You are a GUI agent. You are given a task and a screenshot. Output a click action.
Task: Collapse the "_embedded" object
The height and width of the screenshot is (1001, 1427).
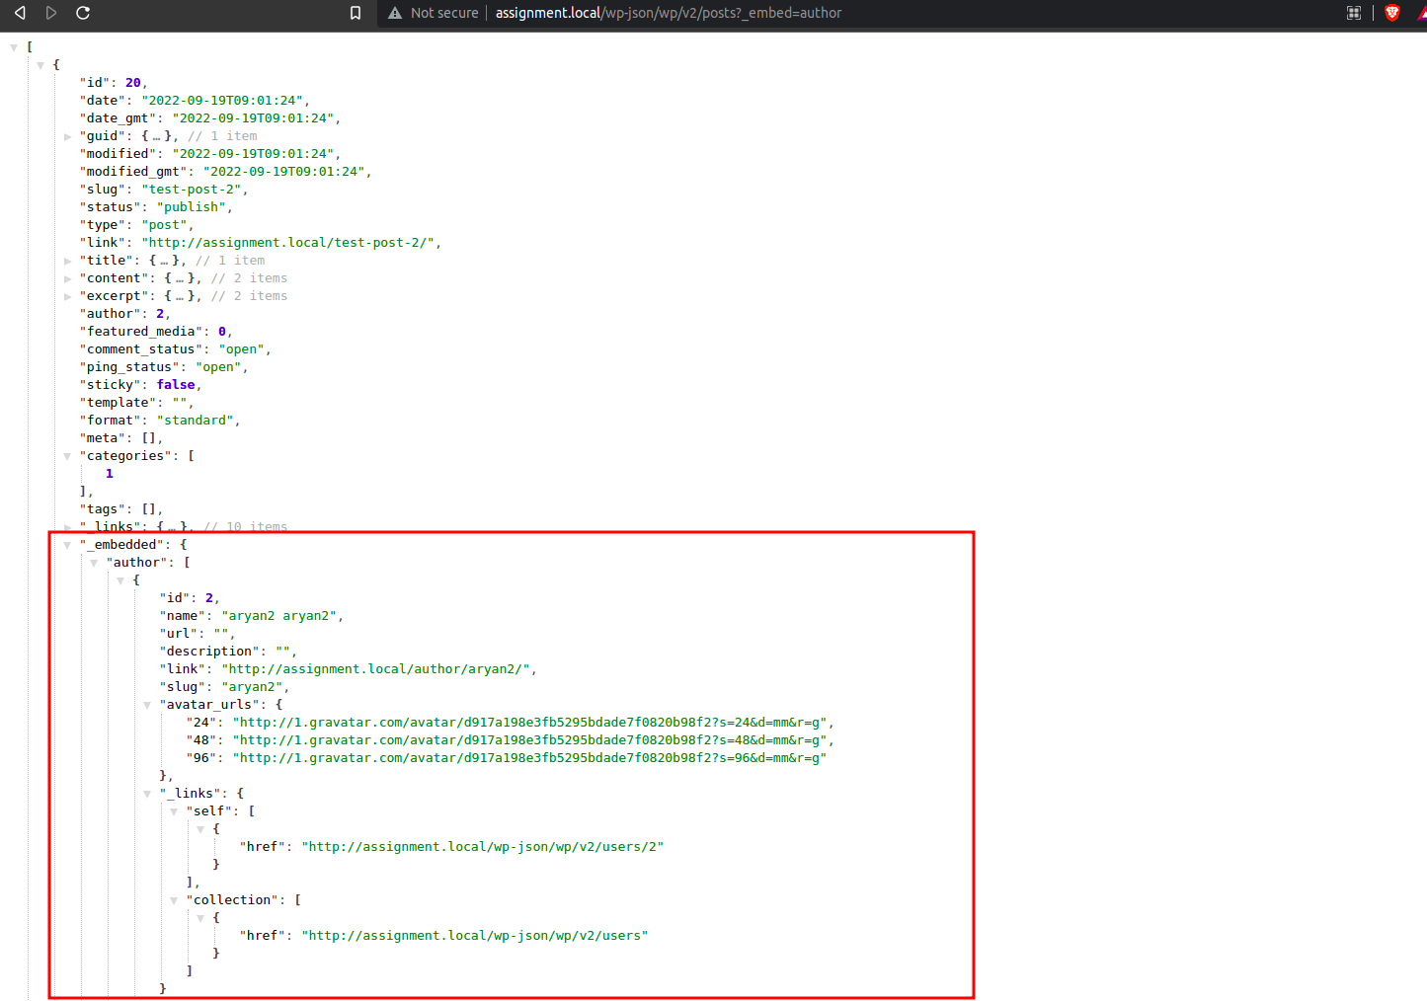[67, 545]
